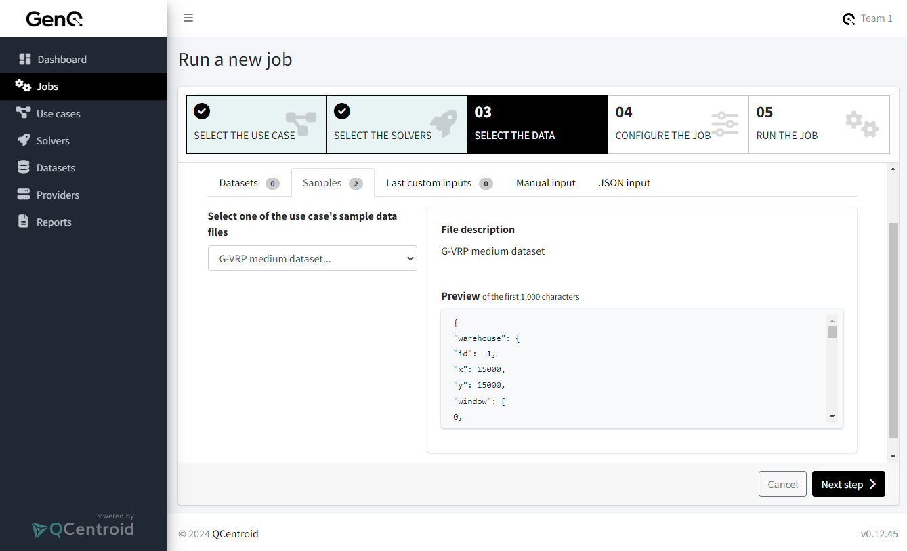Click the diagram icon in step one
This screenshot has height=551, width=907.
[301, 124]
